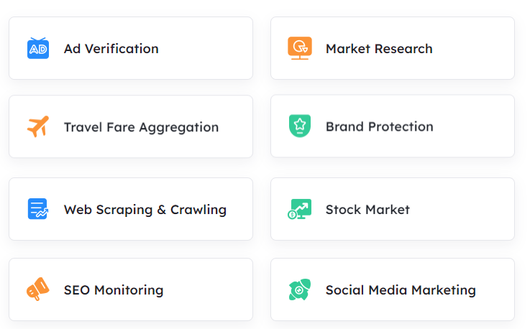Click the orange airplane icon
The image size is (530, 329).
(x=38, y=126)
